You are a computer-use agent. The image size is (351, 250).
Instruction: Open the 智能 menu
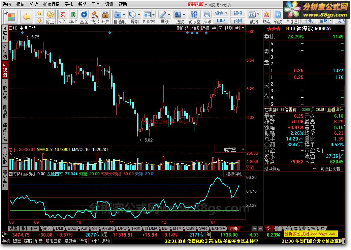click(x=82, y=4)
